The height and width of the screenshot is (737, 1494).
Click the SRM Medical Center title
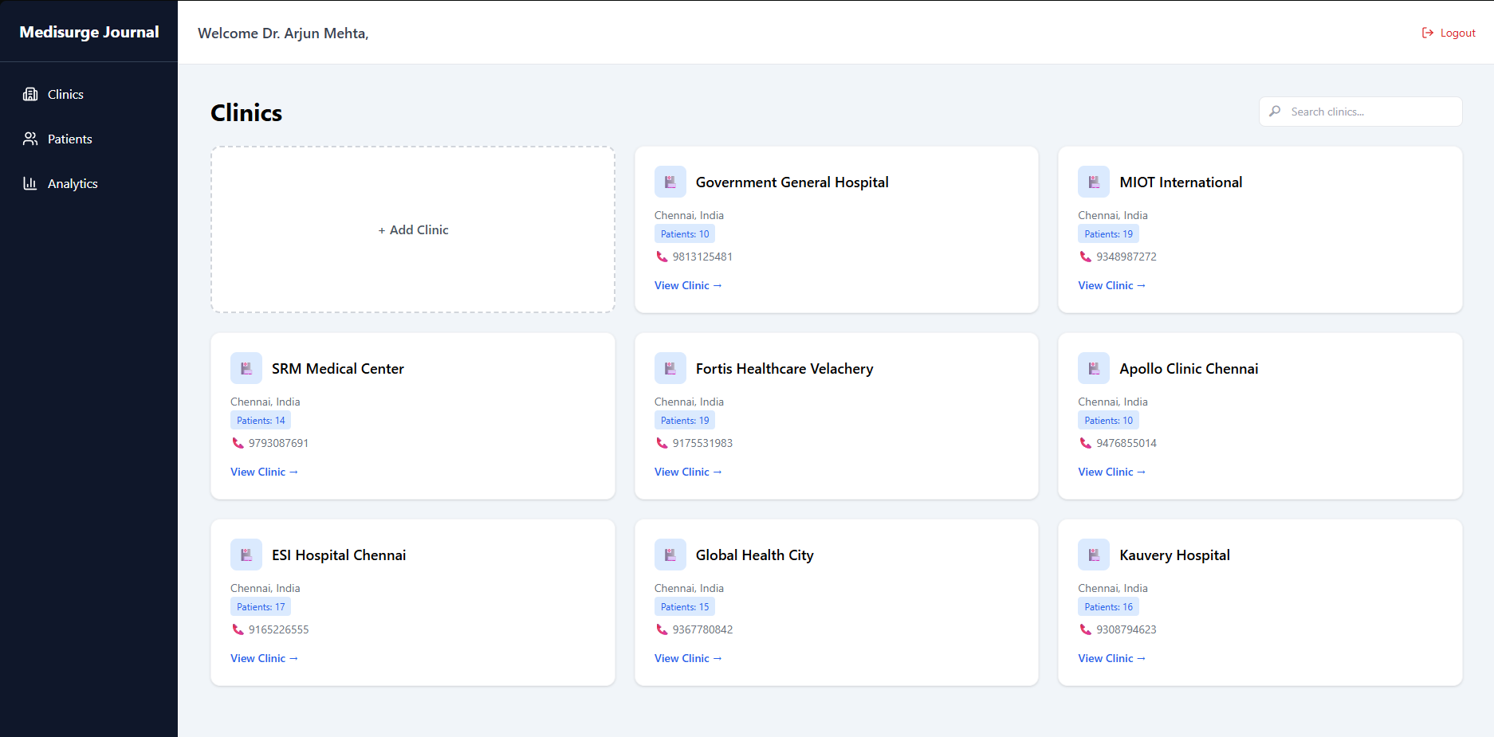point(338,369)
